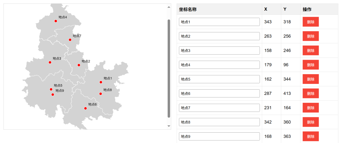This screenshot has width=339, height=143.
Task: Click X value 162 in the table
Action: pyautogui.click(x=268, y=79)
